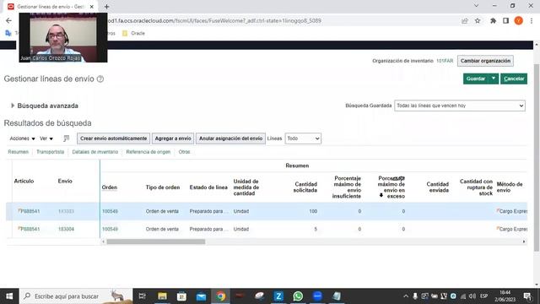The width and height of the screenshot is (540, 304).
Task: Open the Chrome profile avatar
Action: (x=518, y=20)
